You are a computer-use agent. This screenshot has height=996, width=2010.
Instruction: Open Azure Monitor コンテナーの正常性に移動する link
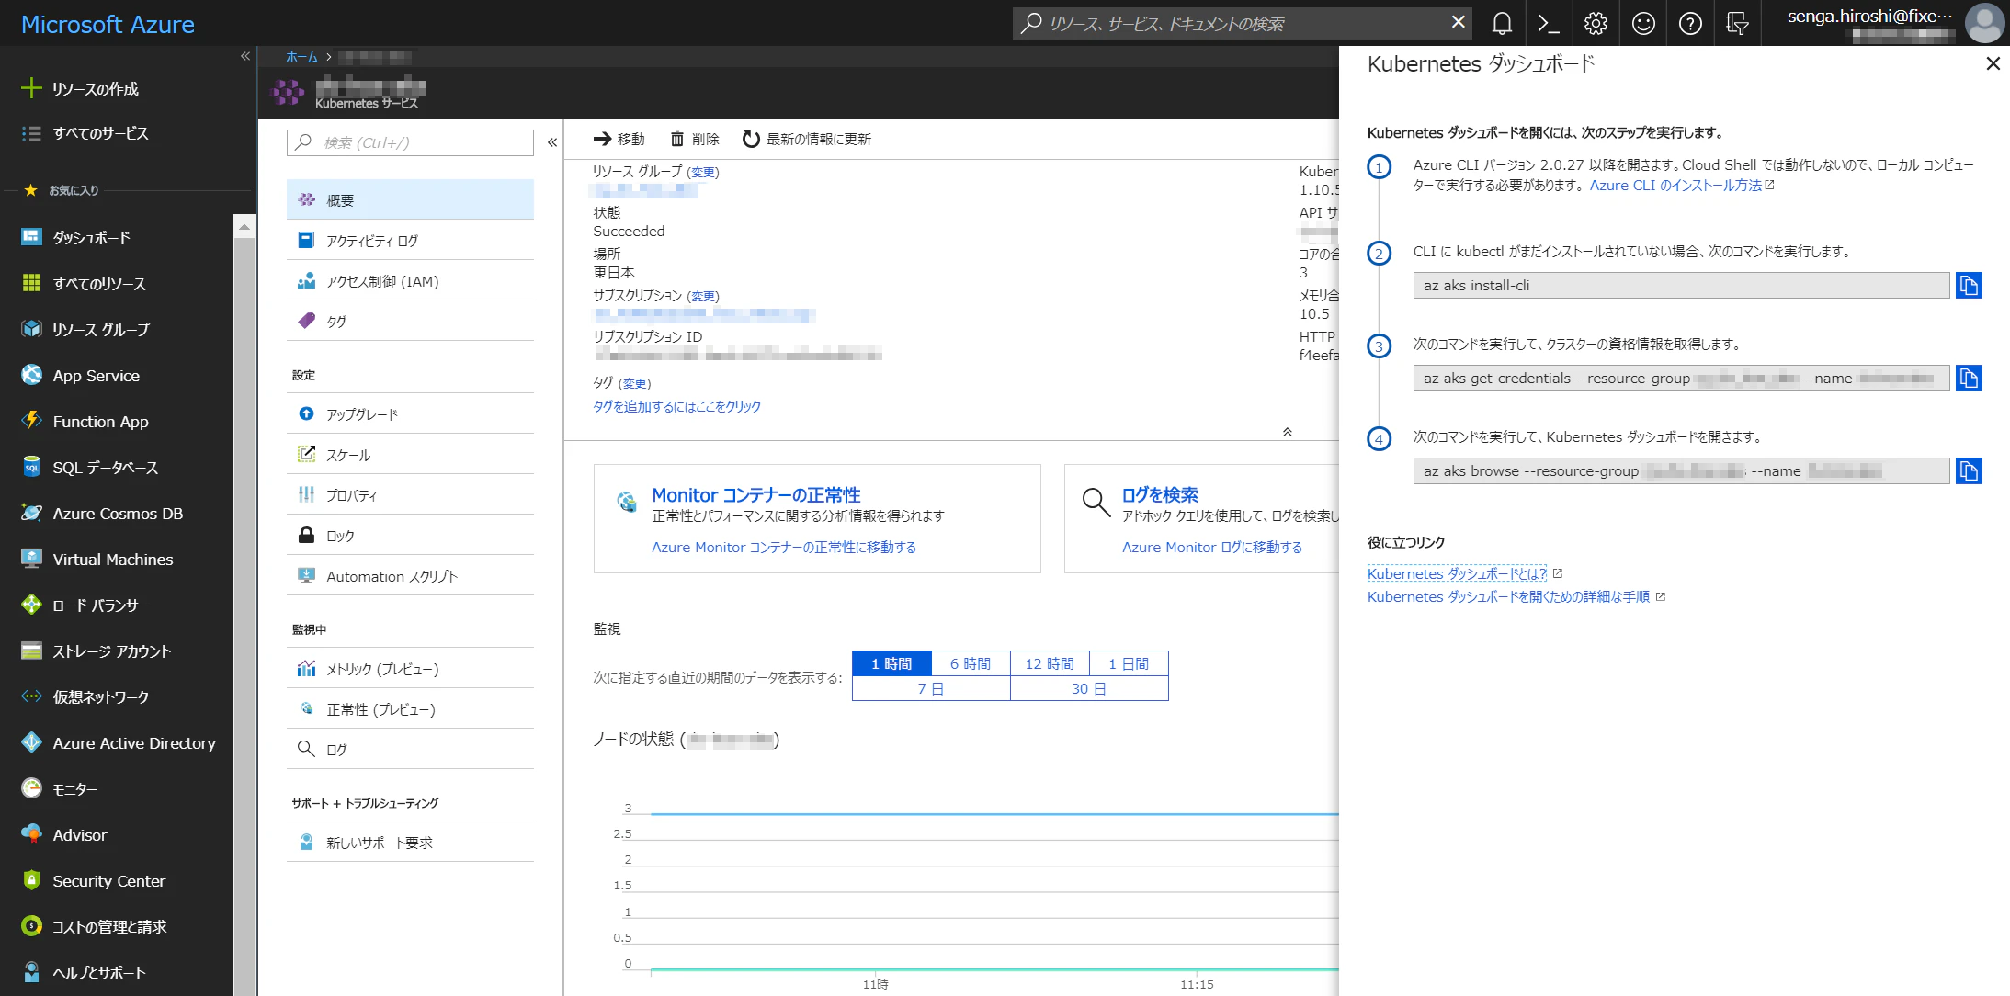(x=784, y=547)
